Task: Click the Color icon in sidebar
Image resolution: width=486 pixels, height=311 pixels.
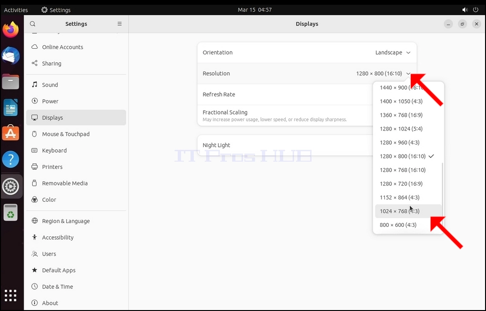Action: tap(35, 199)
